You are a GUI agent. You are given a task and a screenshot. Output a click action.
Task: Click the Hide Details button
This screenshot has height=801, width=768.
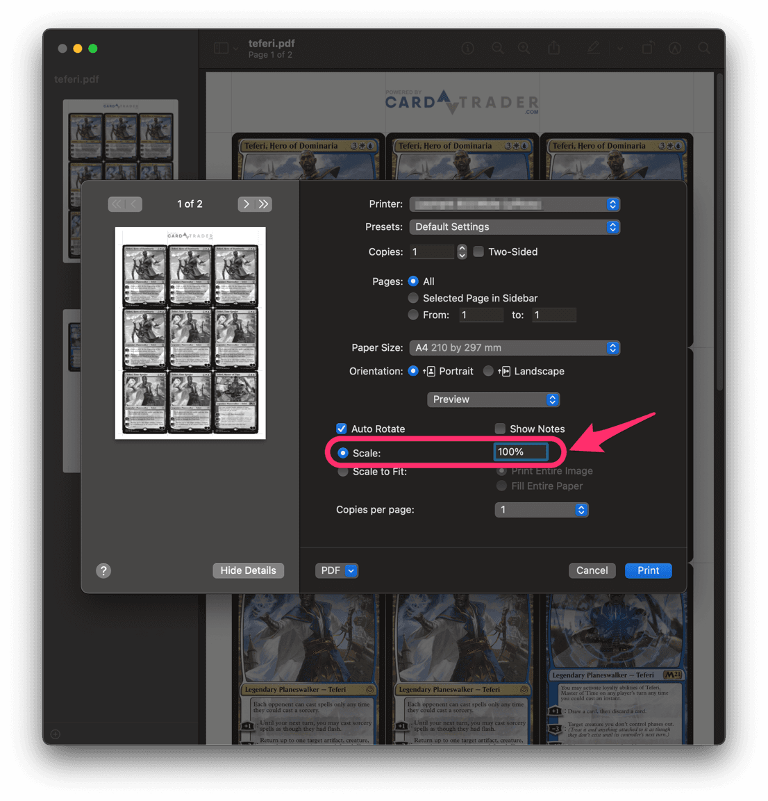click(x=248, y=570)
